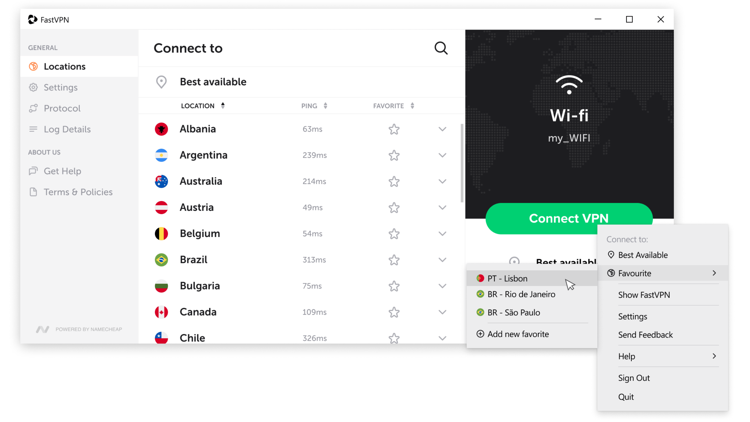Click the Protocol icon in sidebar
The height and width of the screenshot is (422, 750).
[x=33, y=108]
